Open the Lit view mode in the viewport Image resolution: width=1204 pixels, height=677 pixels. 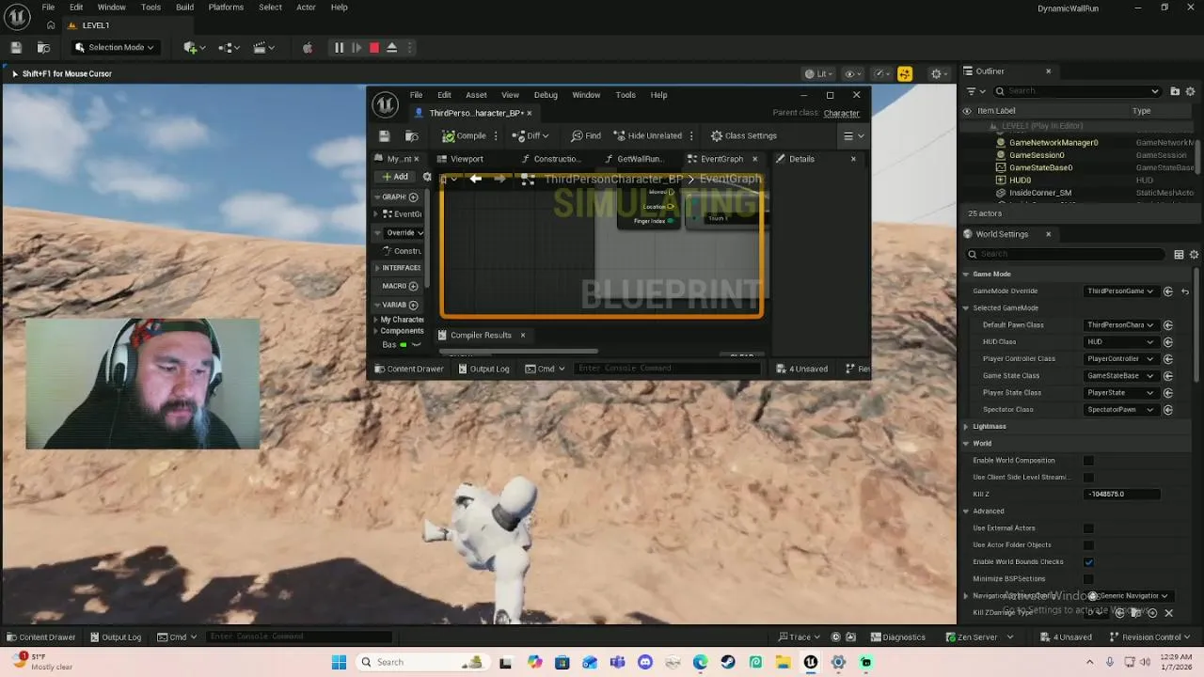820,73
